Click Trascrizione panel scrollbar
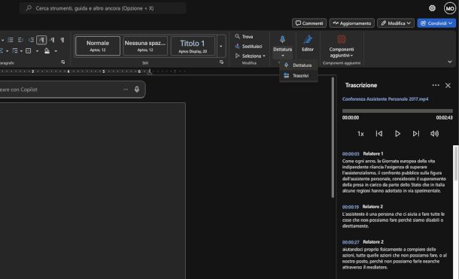This screenshot has width=459, height=279. click(455, 163)
